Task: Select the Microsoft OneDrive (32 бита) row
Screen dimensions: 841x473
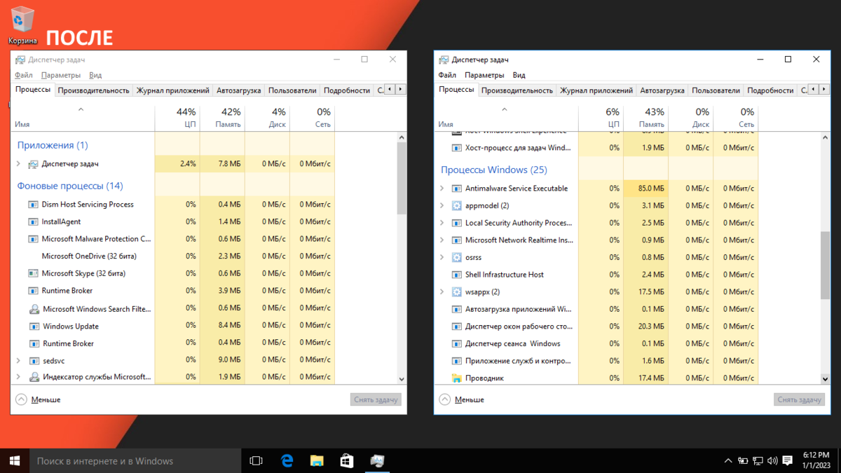Action: pyautogui.click(x=173, y=256)
